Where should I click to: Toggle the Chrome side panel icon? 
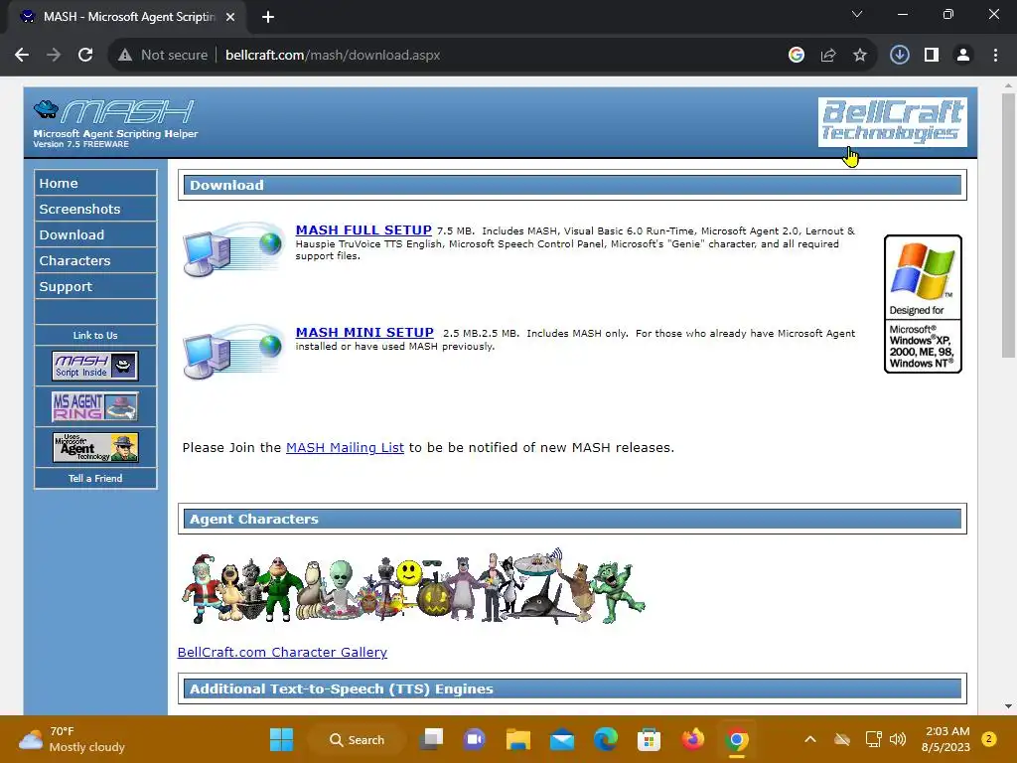[x=932, y=56]
